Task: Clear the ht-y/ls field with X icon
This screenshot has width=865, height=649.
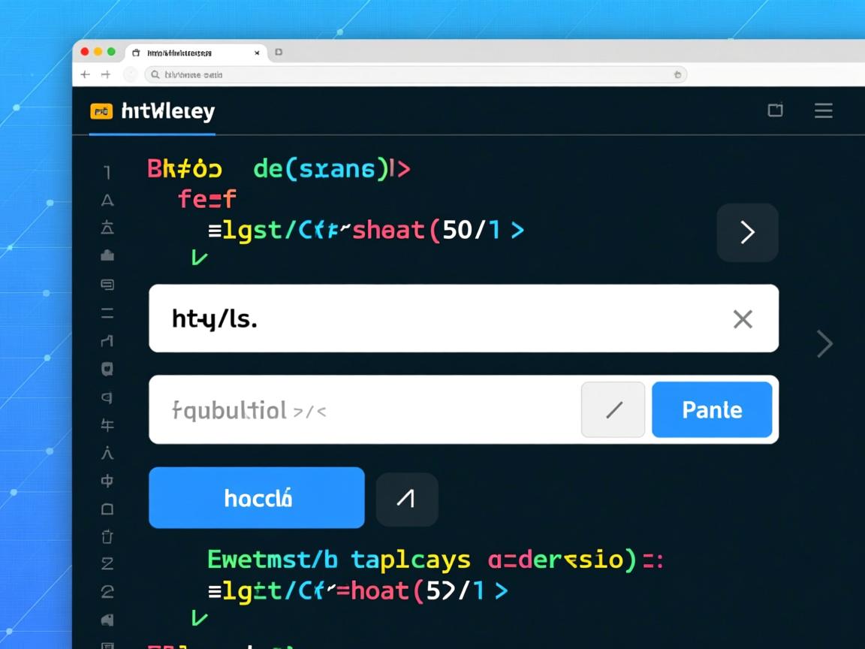Action: pos(742,319)
